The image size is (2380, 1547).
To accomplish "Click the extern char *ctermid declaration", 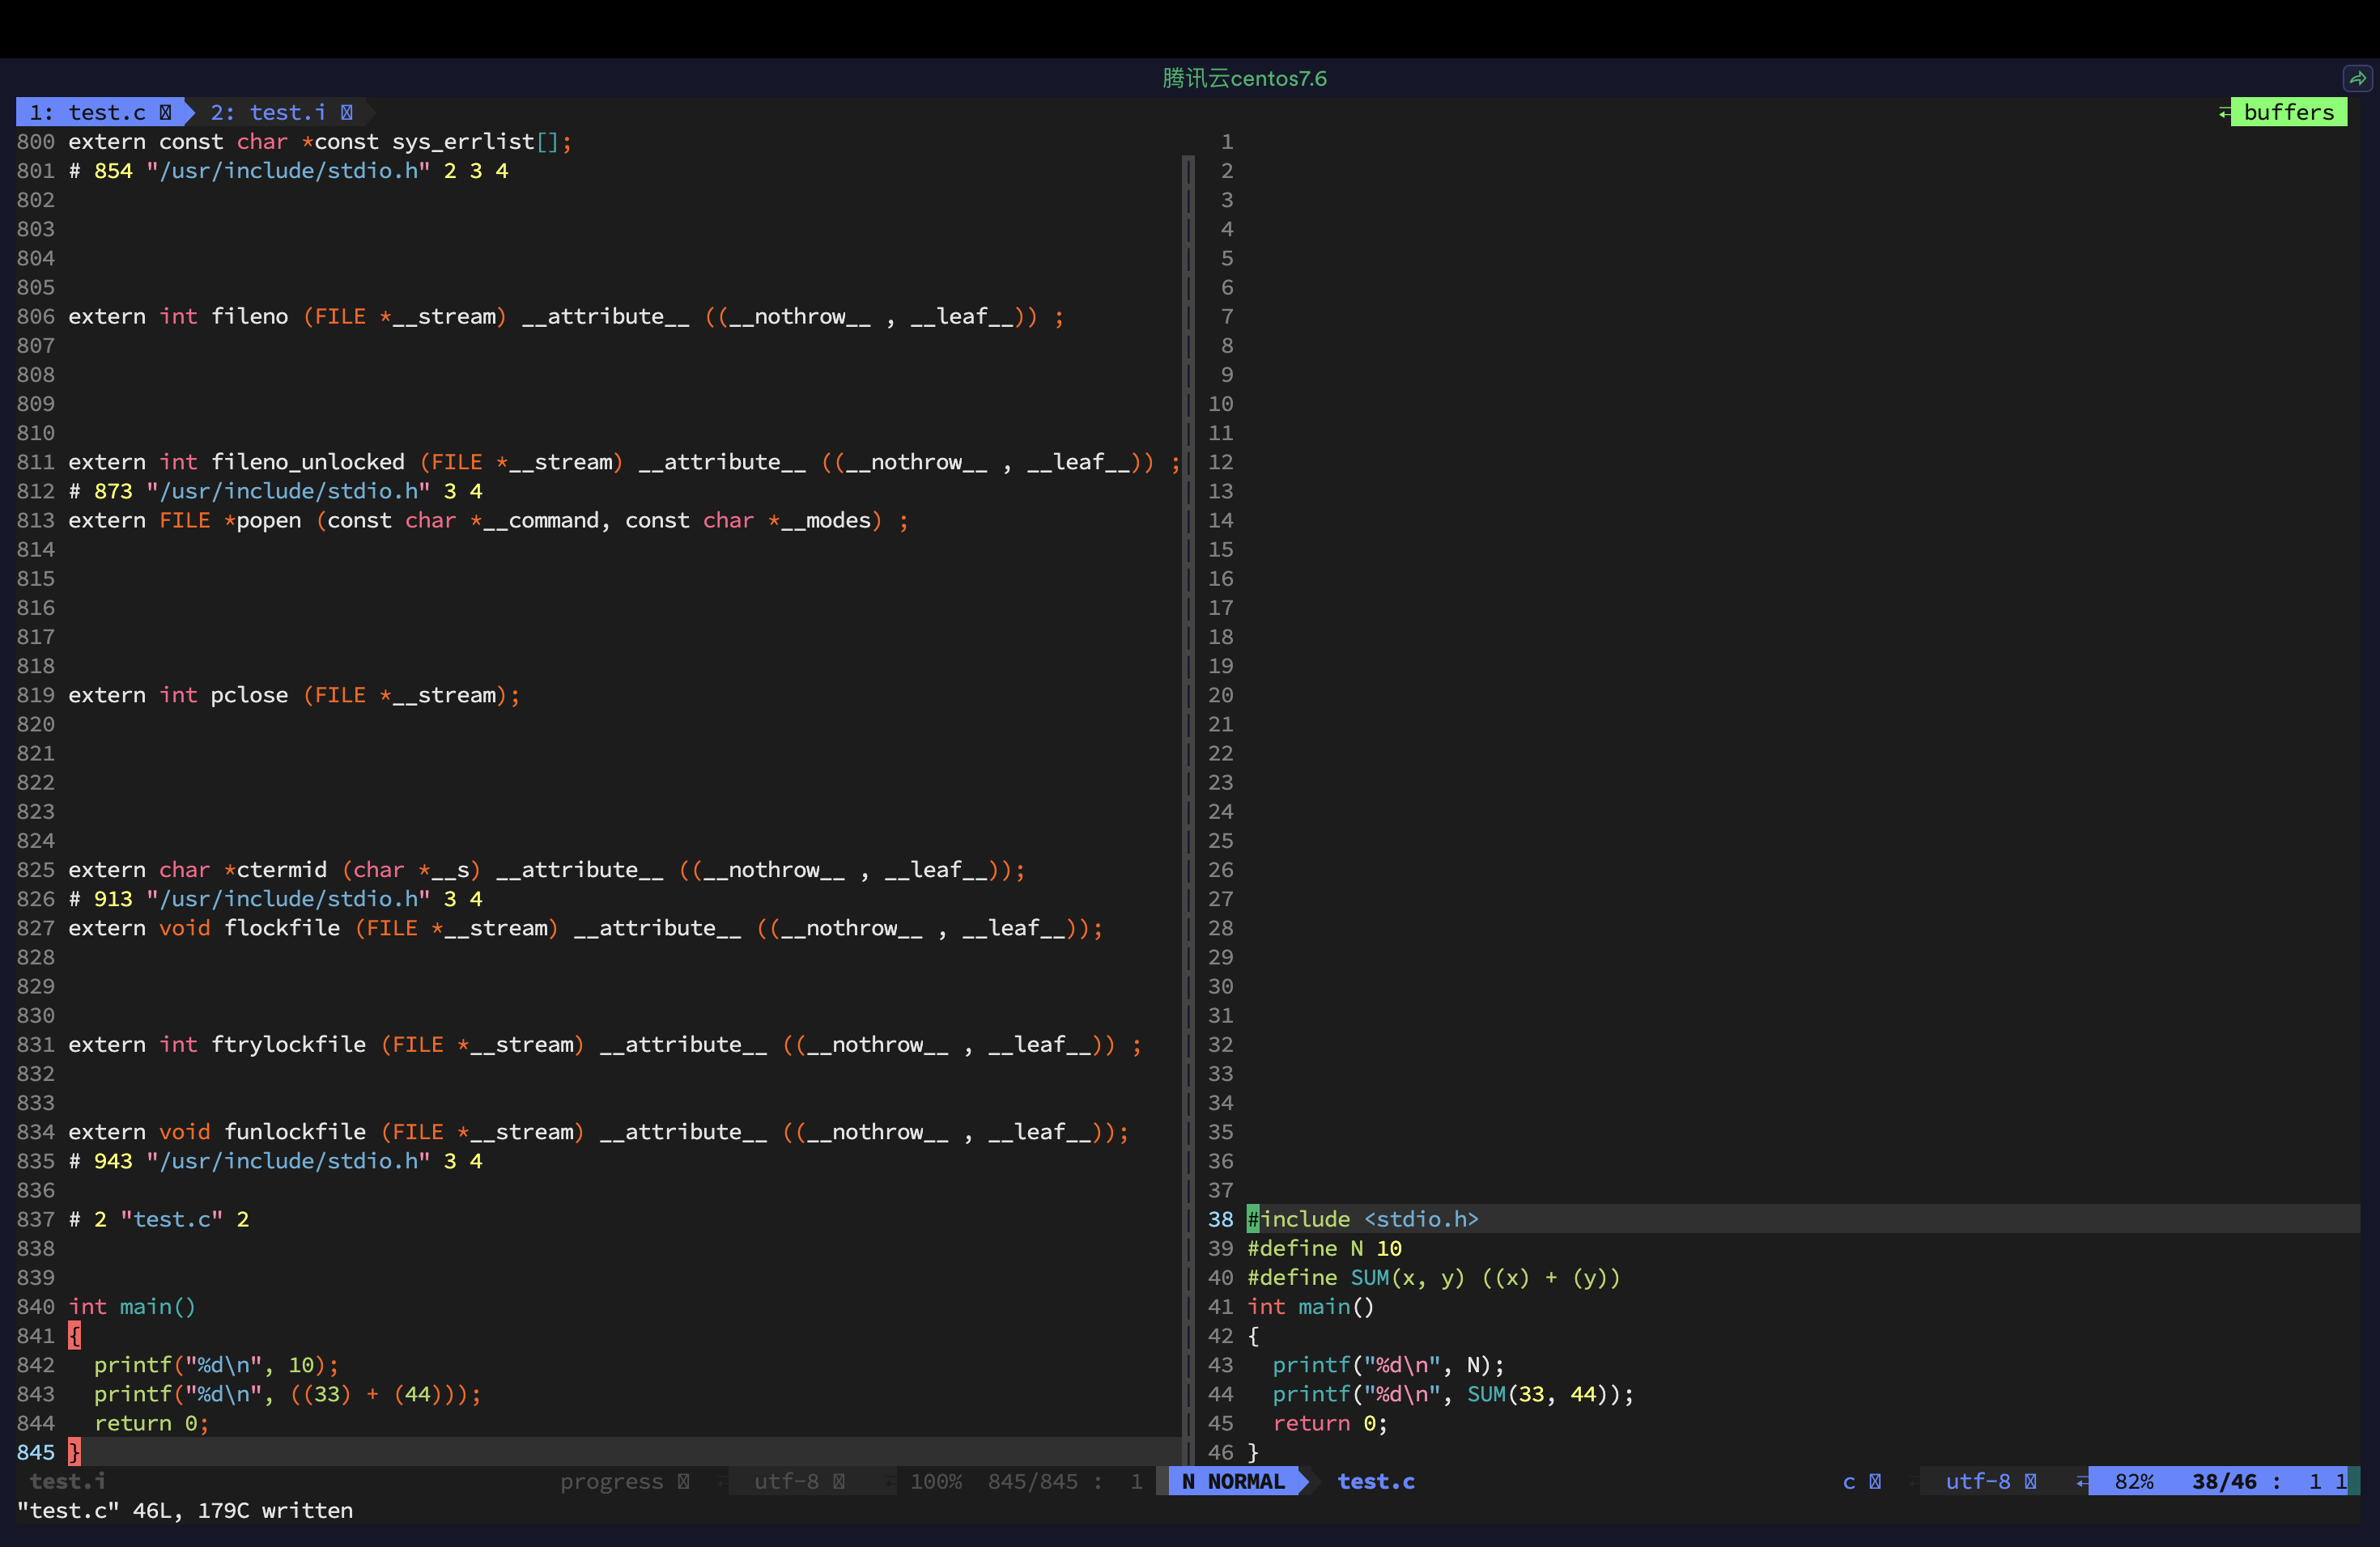I will [546, 870].
